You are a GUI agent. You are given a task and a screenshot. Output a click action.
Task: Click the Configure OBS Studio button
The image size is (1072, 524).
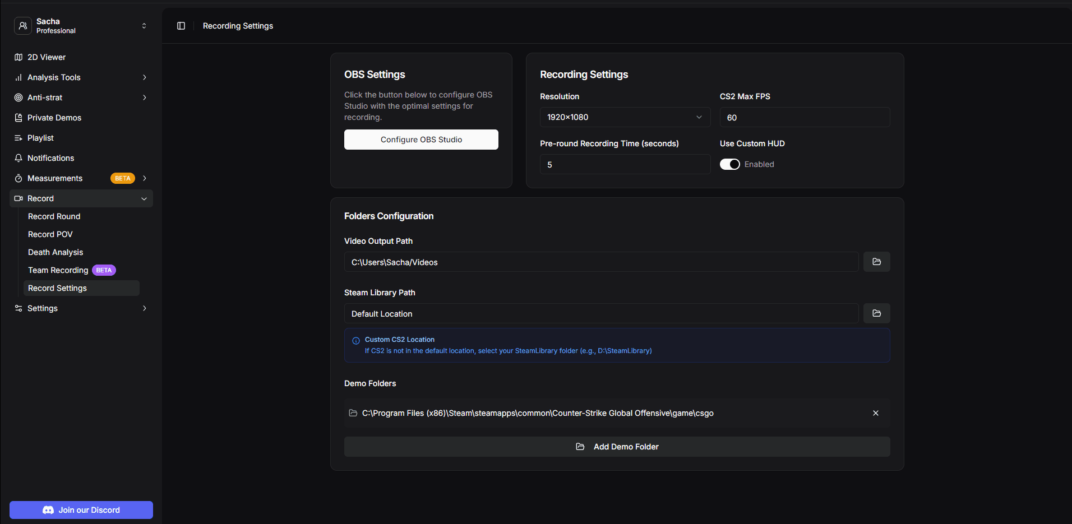coord(421,140)
